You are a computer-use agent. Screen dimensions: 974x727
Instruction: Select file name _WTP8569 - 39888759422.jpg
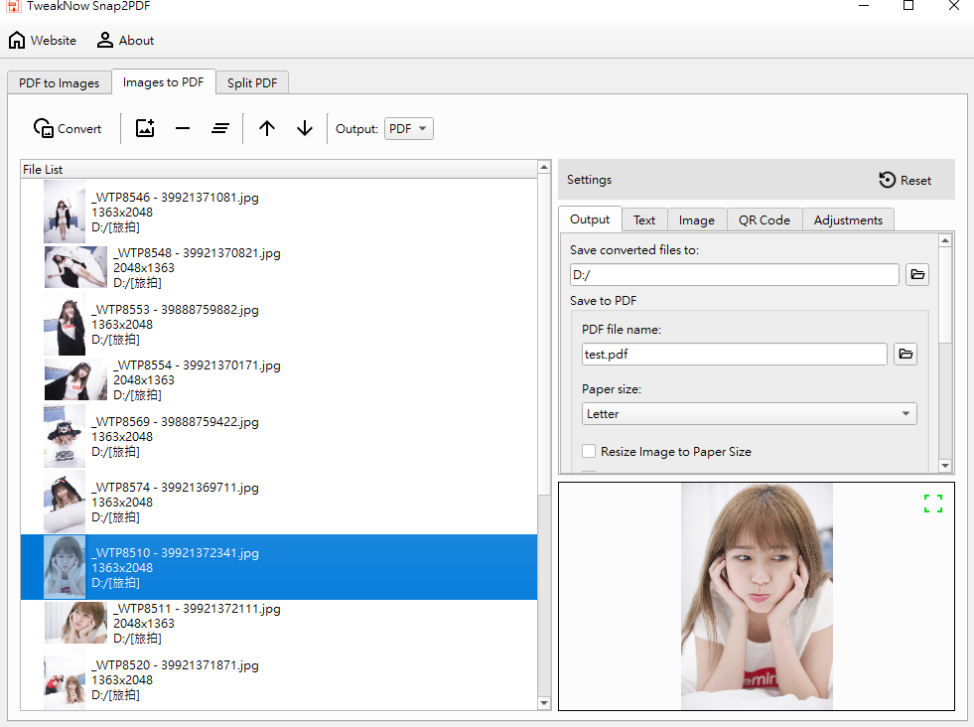pyautogui.click(x=175, y=422)
